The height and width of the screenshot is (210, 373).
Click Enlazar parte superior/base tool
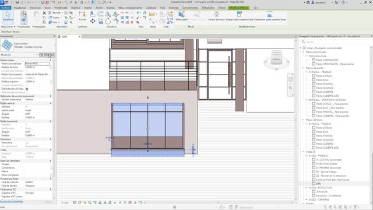click(240, 16)
